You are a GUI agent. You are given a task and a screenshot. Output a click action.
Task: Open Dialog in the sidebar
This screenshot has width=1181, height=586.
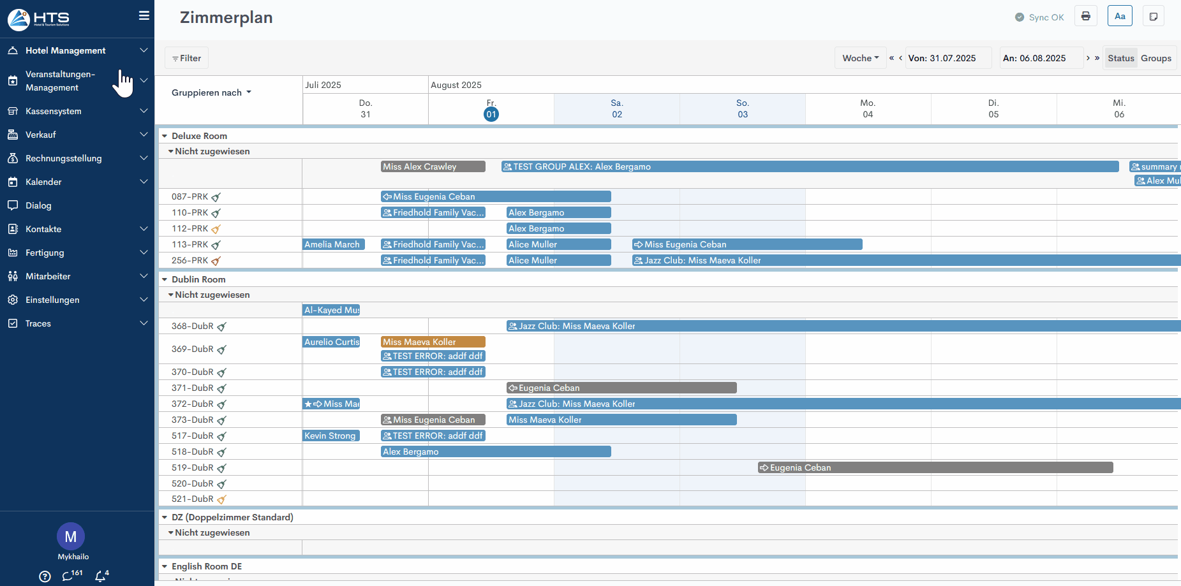coord(38,205)
